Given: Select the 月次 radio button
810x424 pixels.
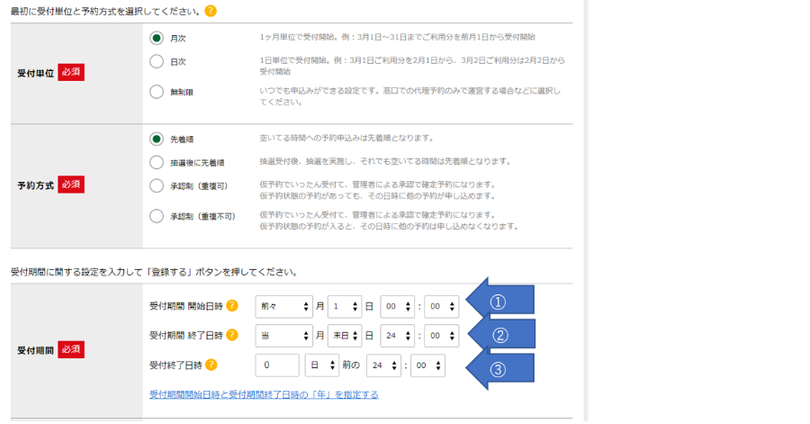Looking at the screenshot, I should (x=157, y=39).
